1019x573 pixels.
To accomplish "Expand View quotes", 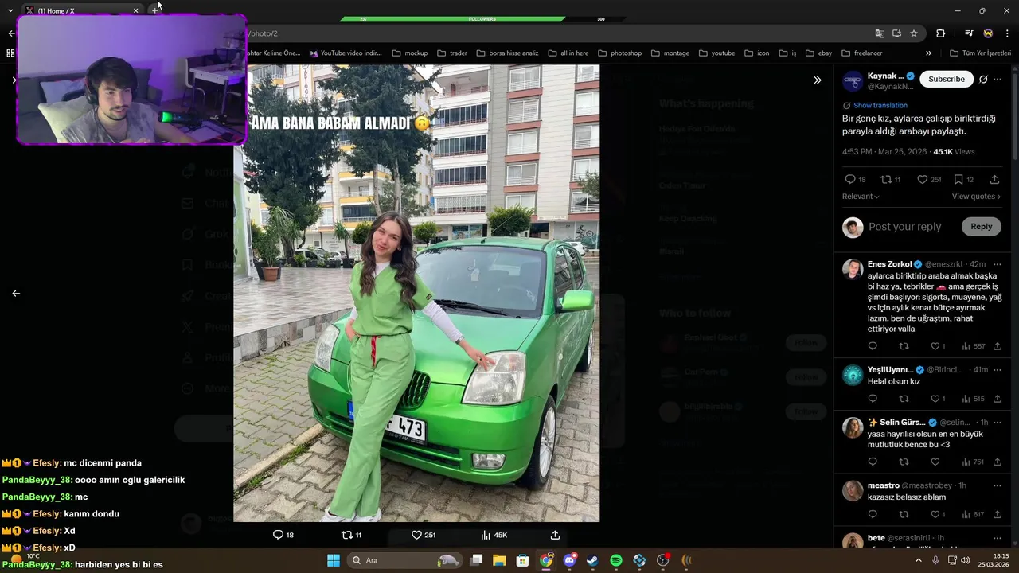I will 976,197.
